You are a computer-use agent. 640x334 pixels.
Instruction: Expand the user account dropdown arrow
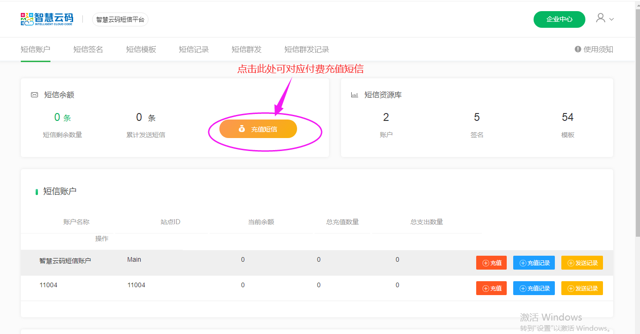611,19
